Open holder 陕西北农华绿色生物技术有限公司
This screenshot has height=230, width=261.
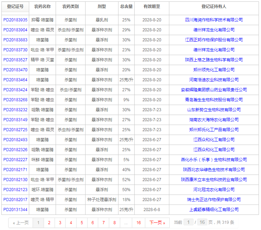(x=214, y=170)
